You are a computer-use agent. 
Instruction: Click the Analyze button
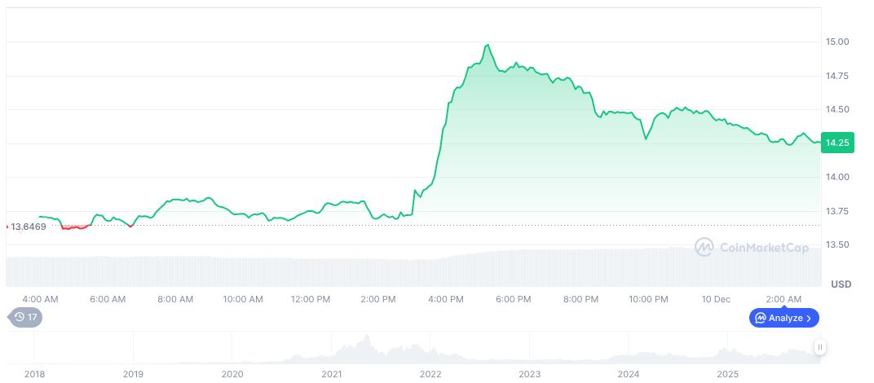784,318
